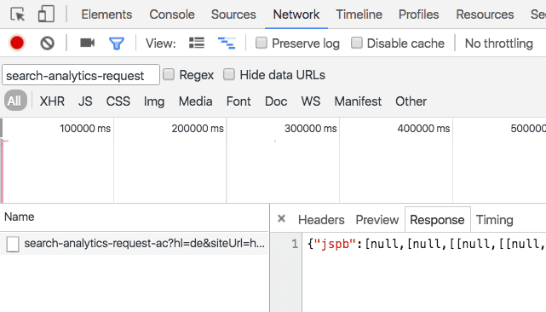
Task: Select the All filter type button
Action: tap(15, 101)
